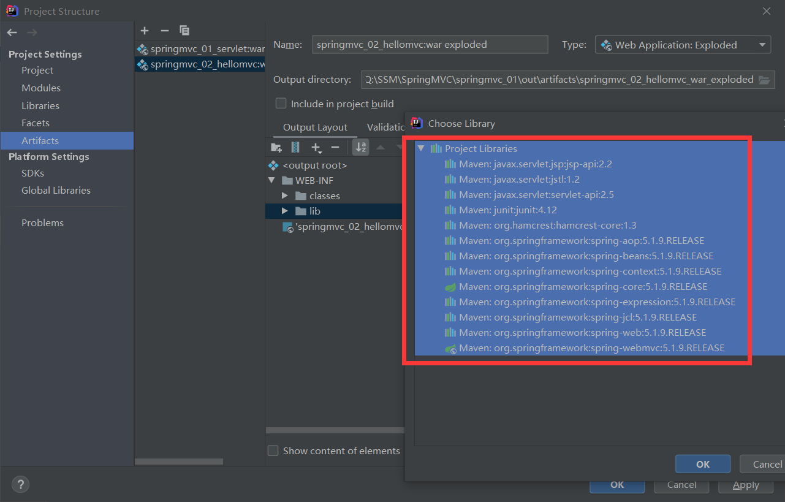The width and height of the screenshot is (785, 502).
Task: Open Project settings section
Action: point(37,70)
